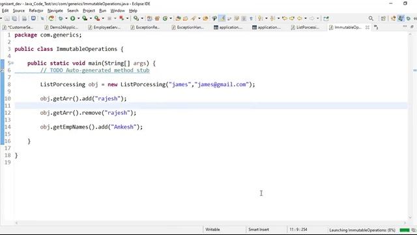Screen dimensions: 417x235
Task: Collapse the main method fold marker
Action: [12, 63]
